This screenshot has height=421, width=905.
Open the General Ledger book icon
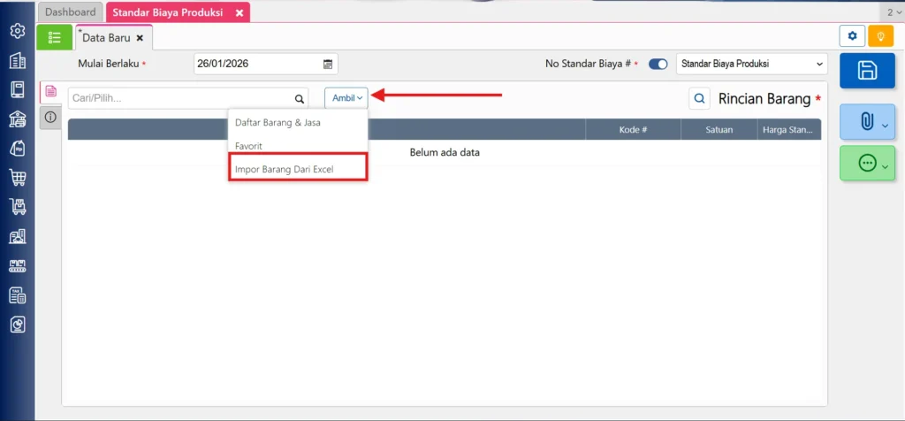click(x=18, y=89)
